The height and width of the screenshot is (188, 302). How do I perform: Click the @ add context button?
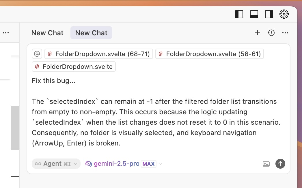37,54
